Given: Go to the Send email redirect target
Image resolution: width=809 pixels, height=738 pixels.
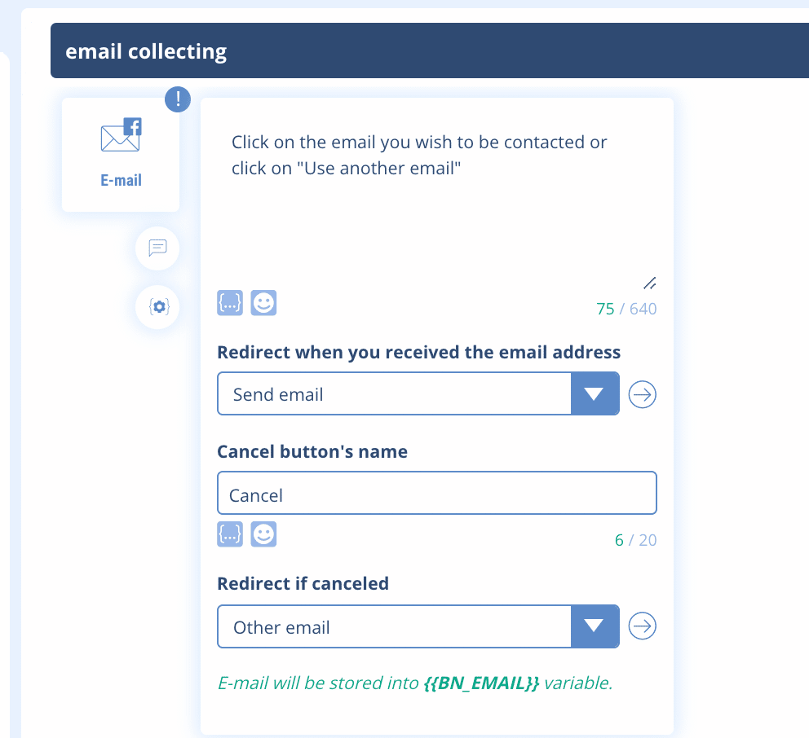Looking at the screenshot, I should coord(643,395).
